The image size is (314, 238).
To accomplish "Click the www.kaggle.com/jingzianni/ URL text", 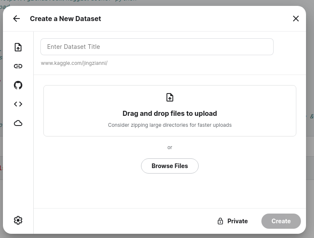I will point(74,63).
